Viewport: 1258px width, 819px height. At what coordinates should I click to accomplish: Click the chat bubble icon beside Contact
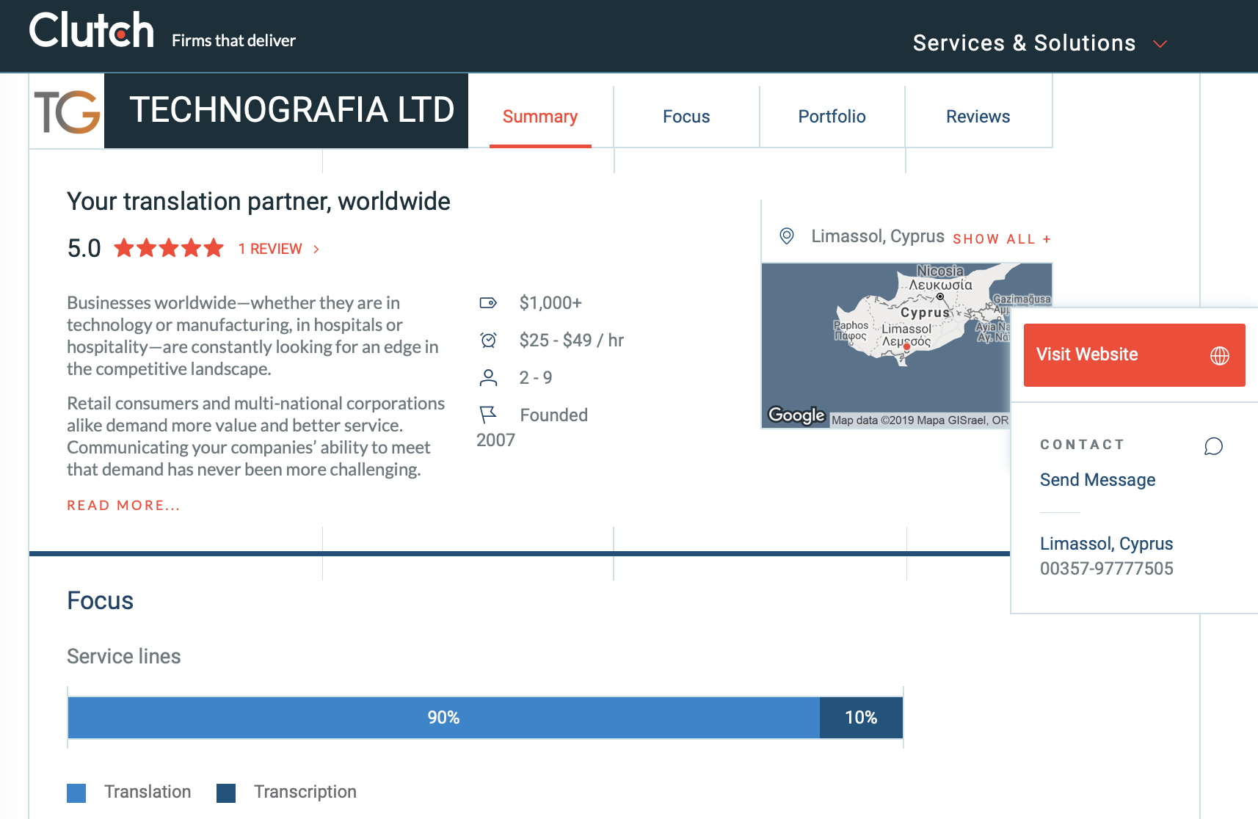coord(1213,446)
